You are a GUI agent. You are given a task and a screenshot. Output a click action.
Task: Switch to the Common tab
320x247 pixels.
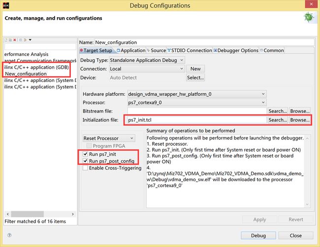[272, 50]
